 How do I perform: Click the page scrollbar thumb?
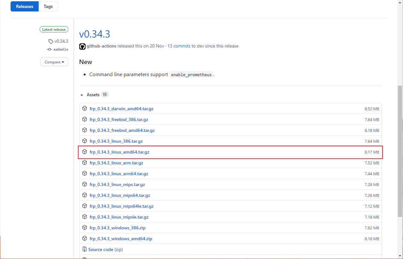point(400,151)
